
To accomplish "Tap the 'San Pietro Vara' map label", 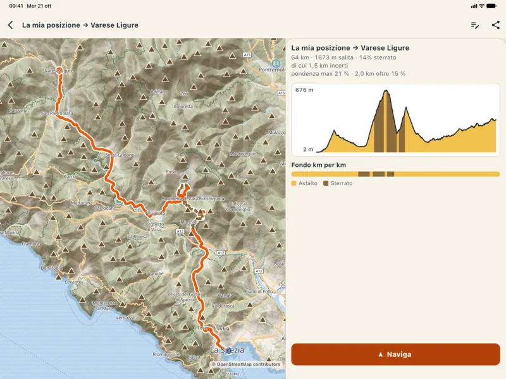I will coord(57,114).
